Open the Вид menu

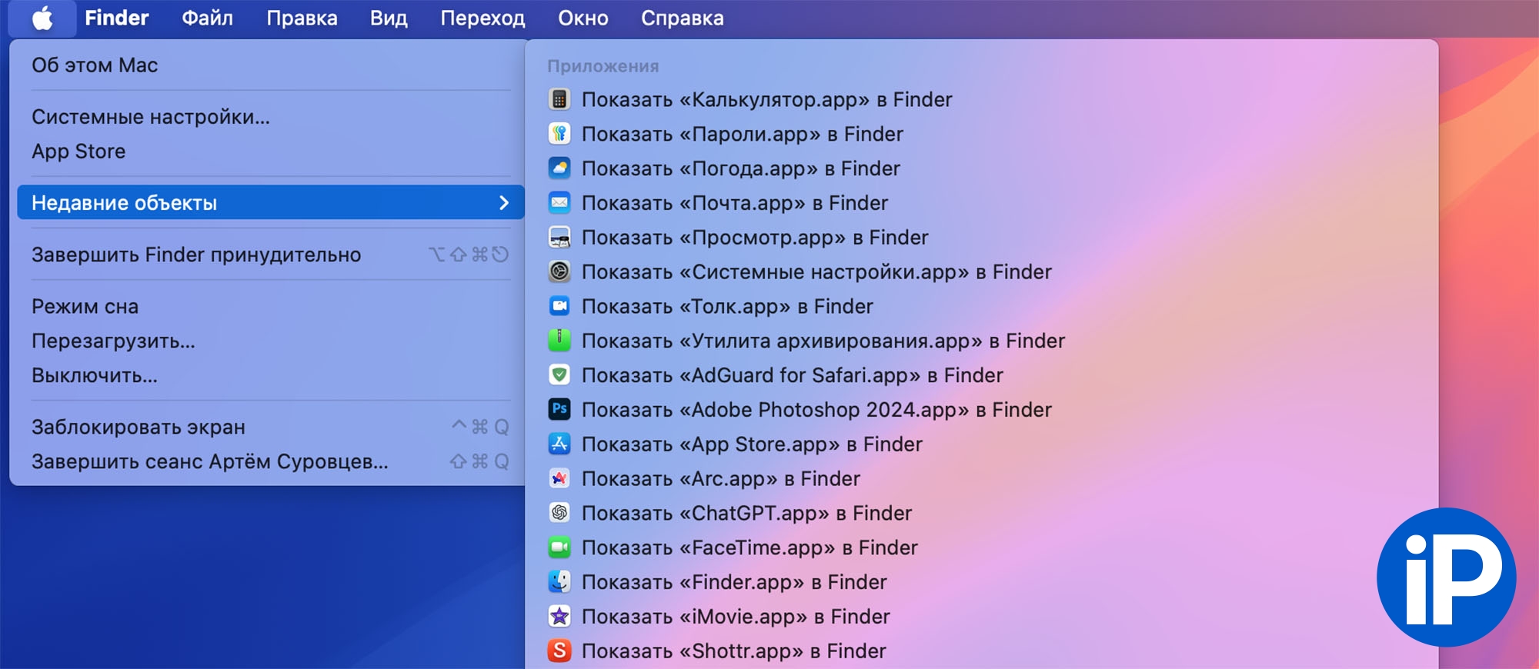click(x=389, y=18)
